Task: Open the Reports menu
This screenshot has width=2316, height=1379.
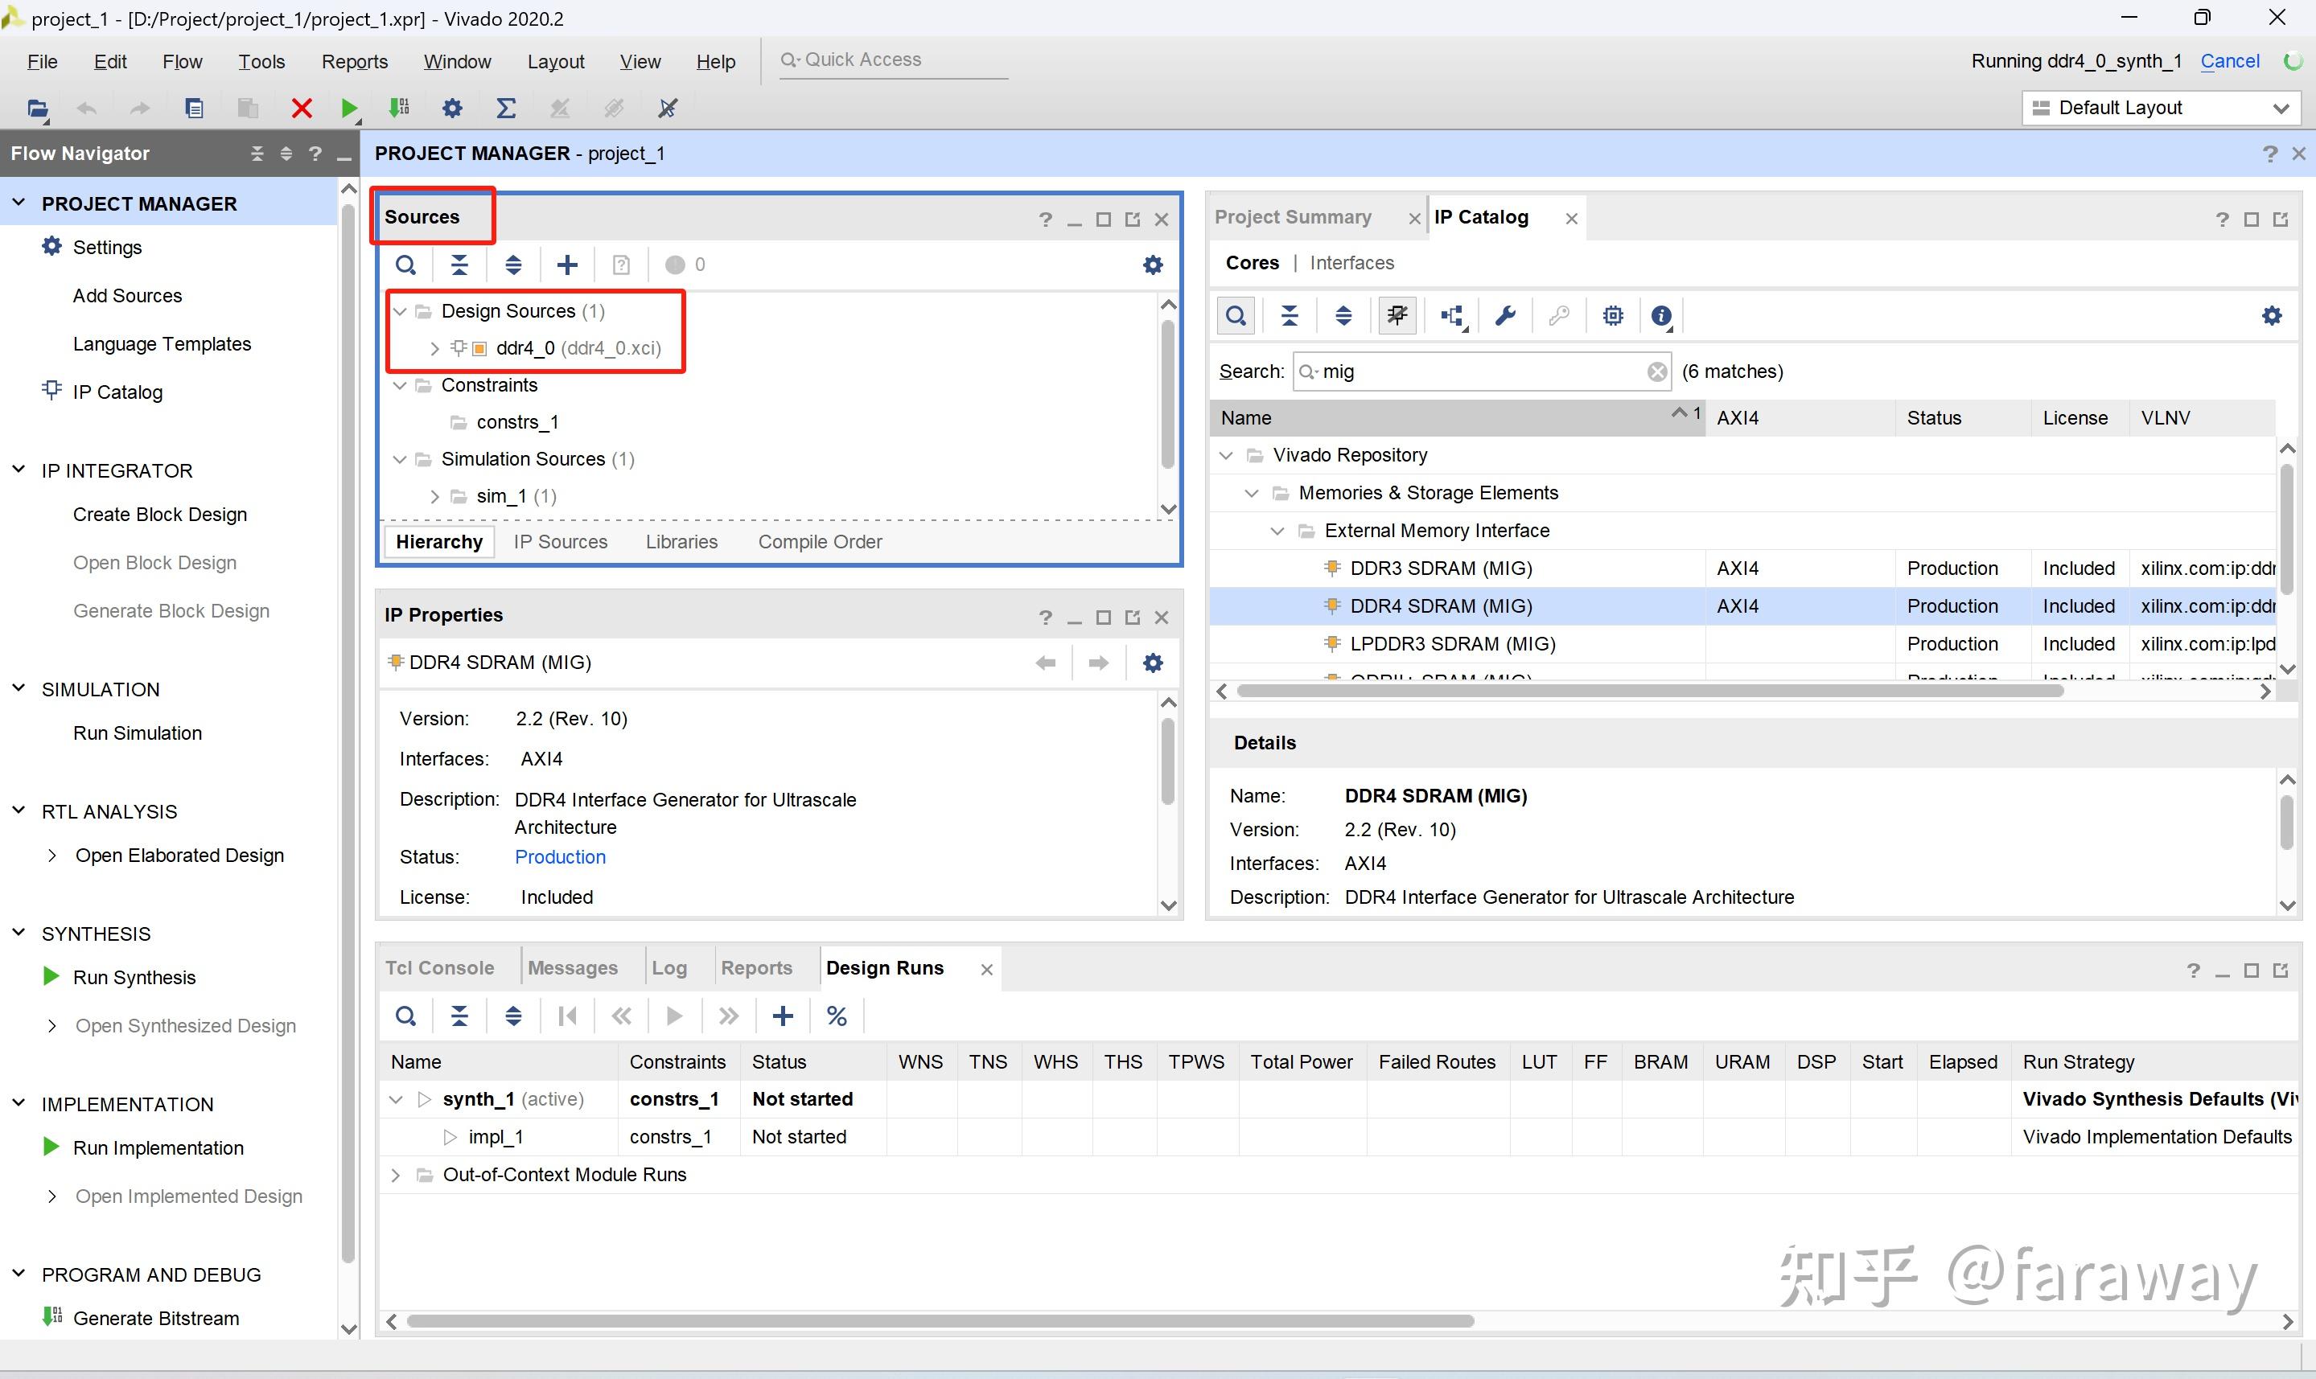Action: pos(354,61)
